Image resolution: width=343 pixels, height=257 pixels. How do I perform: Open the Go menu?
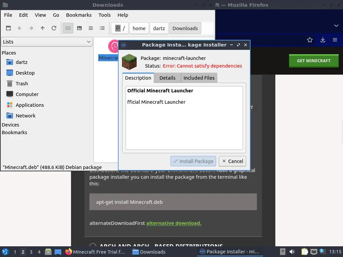point(56,15)
